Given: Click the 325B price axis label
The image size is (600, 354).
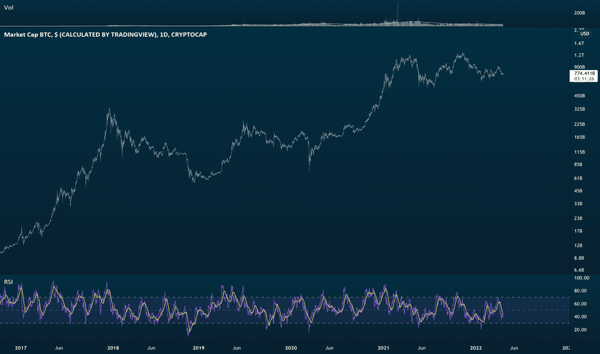Looking at the screenshot, I should [x=579, y=109].
